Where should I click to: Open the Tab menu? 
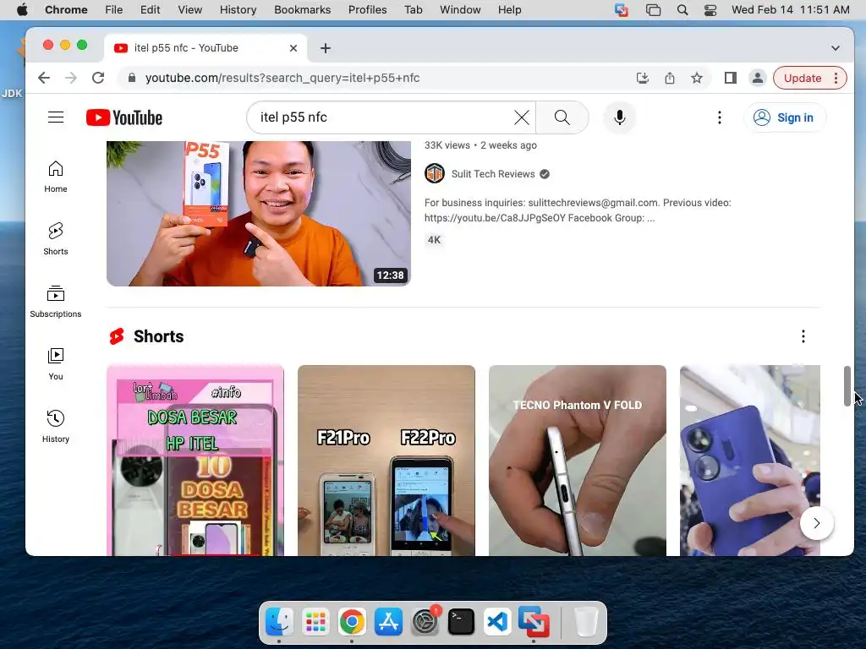point(413,9)
